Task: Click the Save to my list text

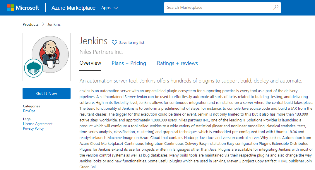Action: click(x=132, y=43)
